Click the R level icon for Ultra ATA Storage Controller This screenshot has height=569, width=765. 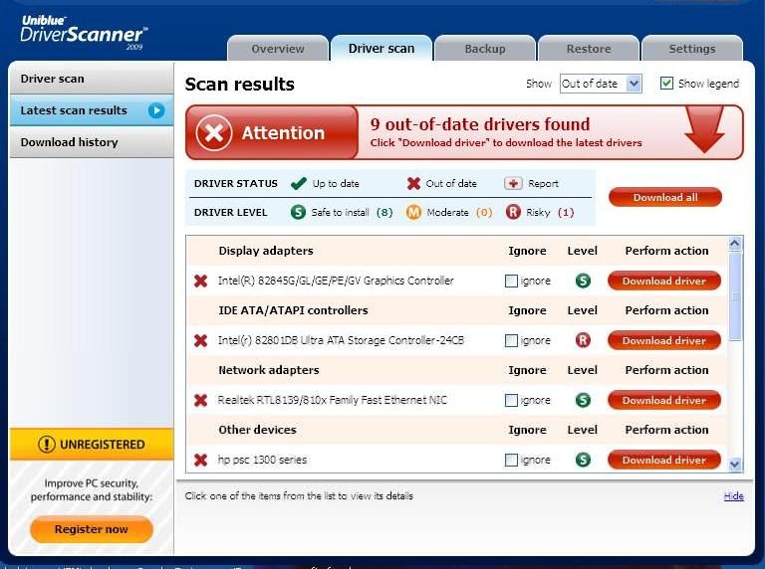[x=583, y=340]
